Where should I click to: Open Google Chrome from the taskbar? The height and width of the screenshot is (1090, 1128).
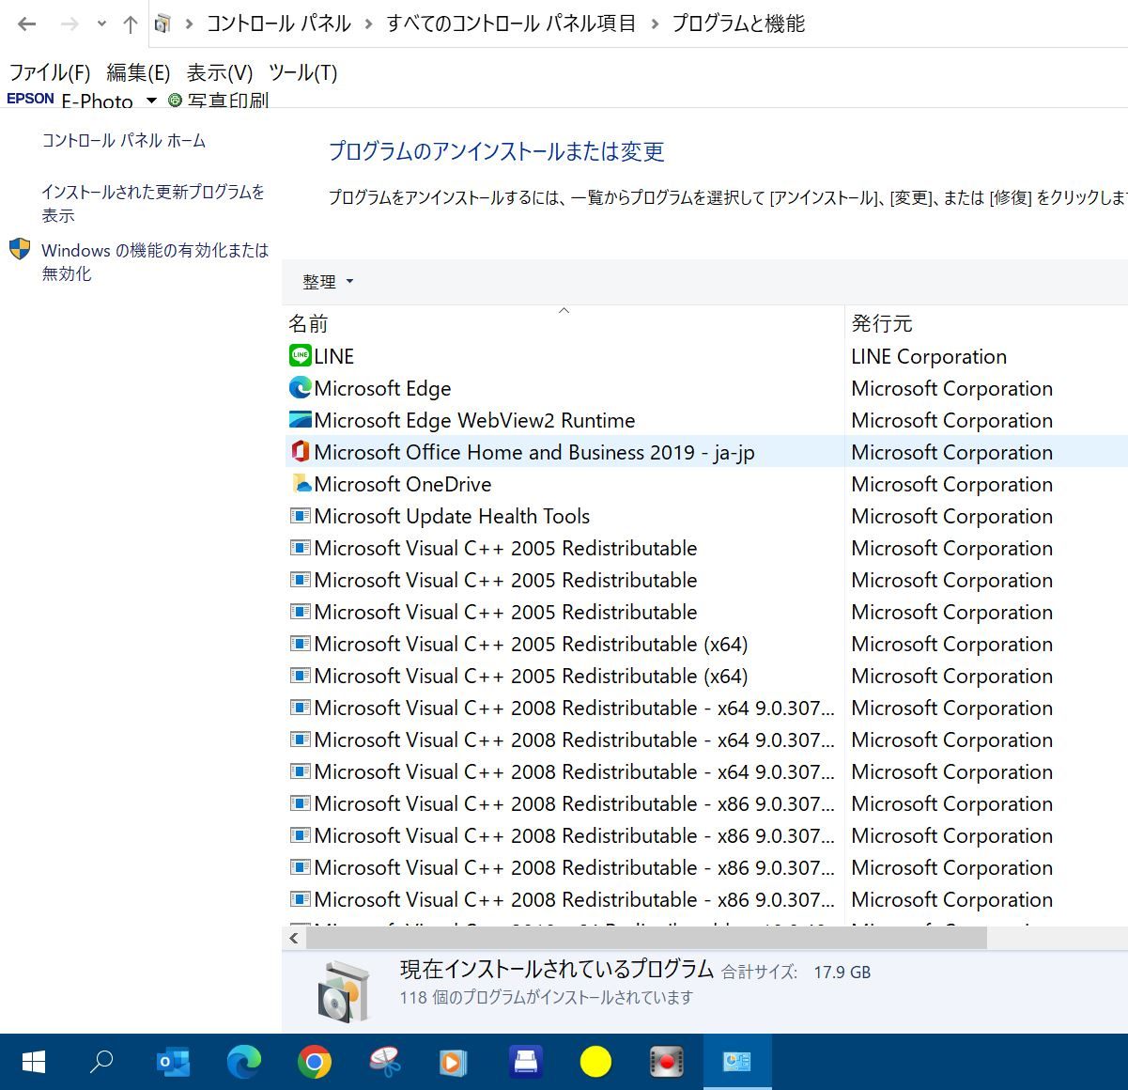(x=315, y=1062)
